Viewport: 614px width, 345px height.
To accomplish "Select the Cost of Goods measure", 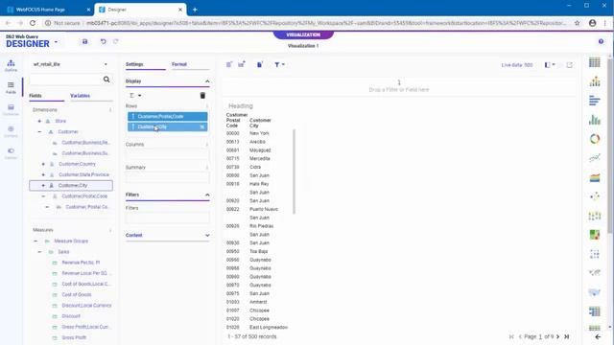I will pos(77,294).
